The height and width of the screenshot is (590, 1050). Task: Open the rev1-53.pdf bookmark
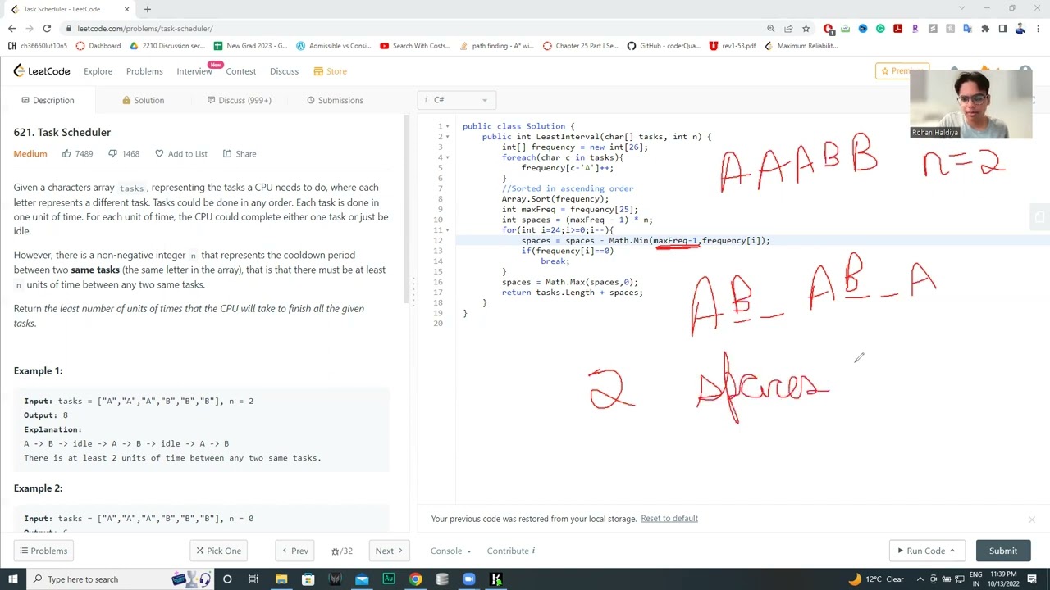pos(733,46)
